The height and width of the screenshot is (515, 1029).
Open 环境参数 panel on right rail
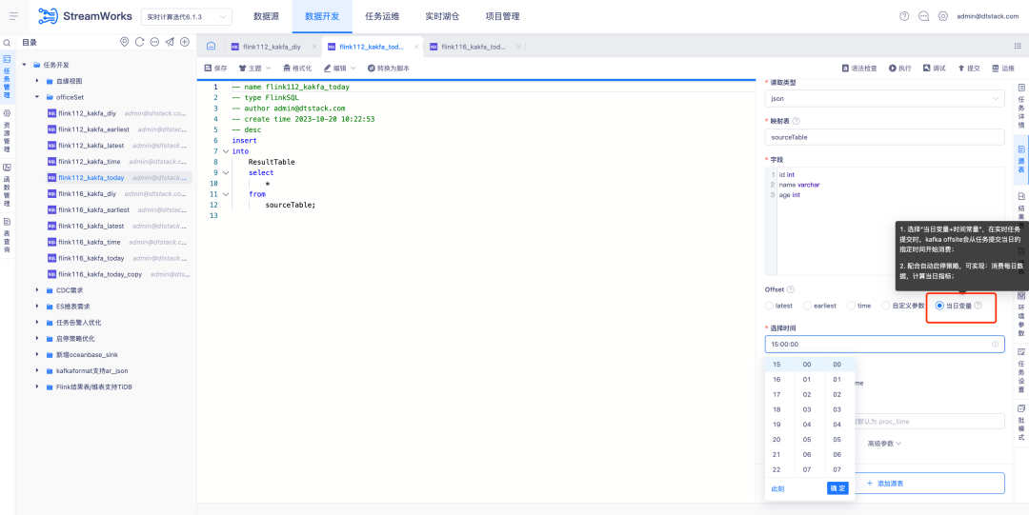pyautogui.click(x=1021, y=312)
